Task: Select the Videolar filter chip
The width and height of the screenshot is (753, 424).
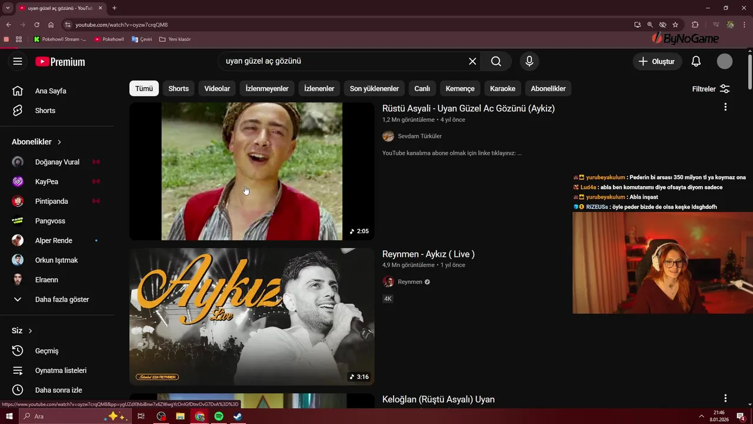Action: tap(217, 88)
